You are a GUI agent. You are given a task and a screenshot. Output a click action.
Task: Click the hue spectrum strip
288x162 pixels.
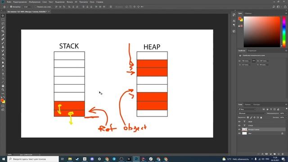tap(284, 32)
